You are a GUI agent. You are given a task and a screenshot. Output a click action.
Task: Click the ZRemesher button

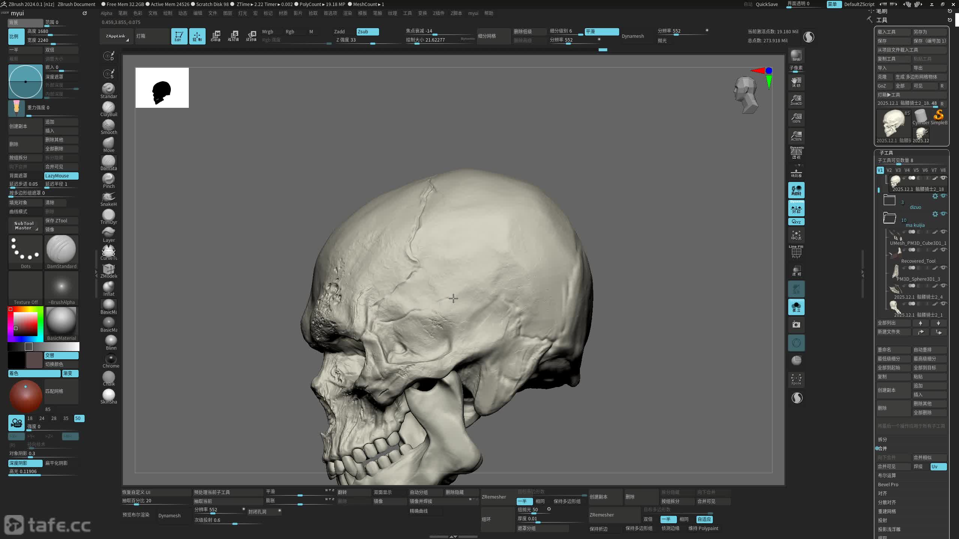coord(494,497)
